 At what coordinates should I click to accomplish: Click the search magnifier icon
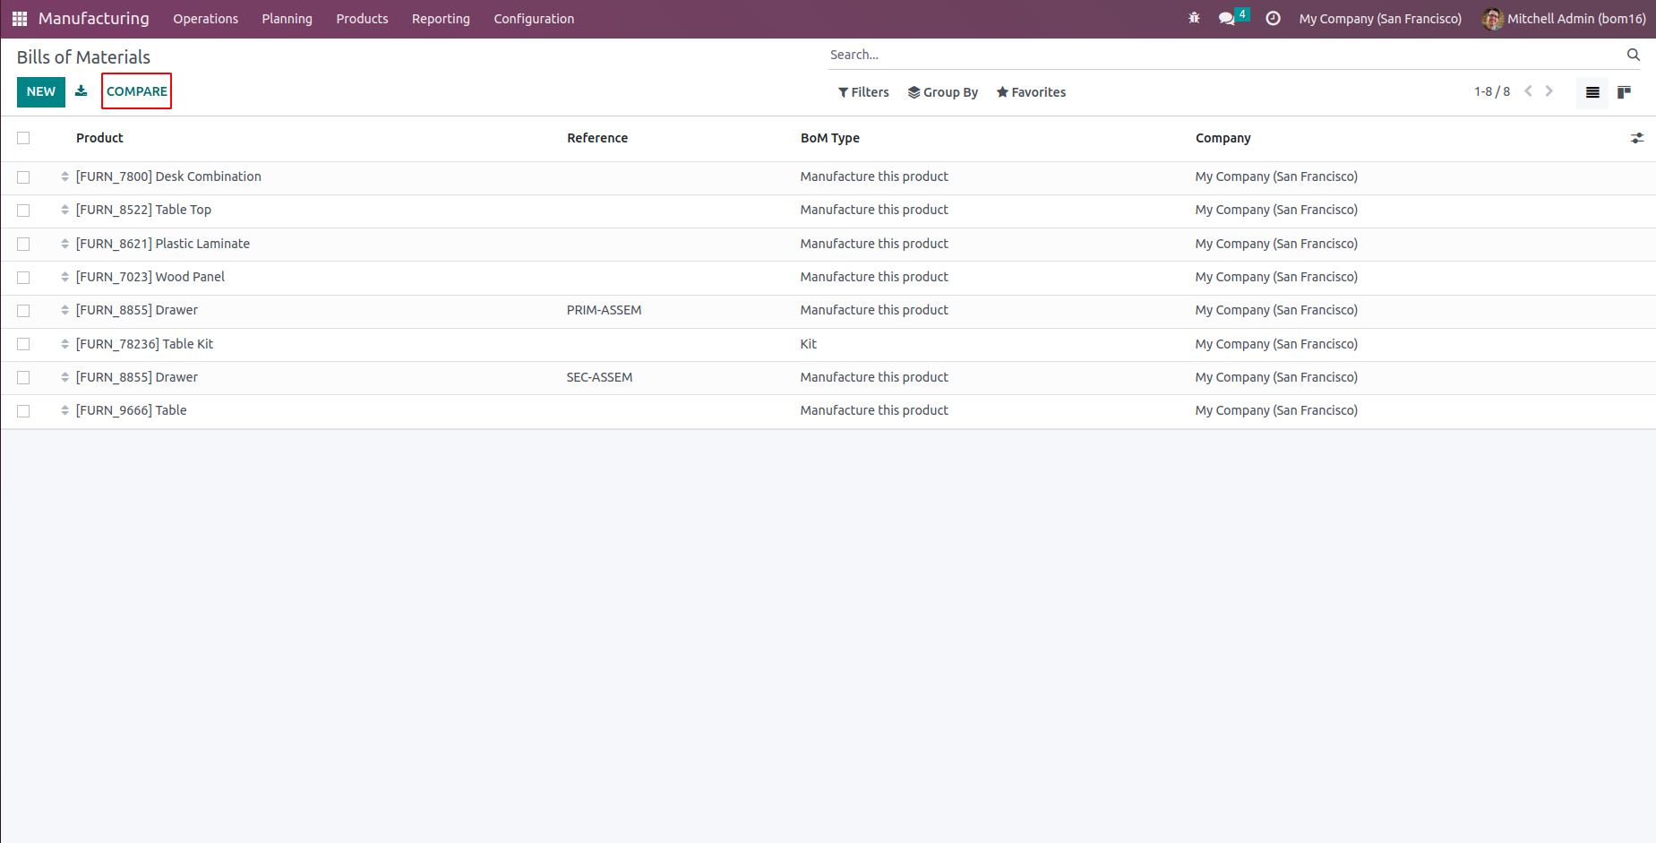(1633, 55)
